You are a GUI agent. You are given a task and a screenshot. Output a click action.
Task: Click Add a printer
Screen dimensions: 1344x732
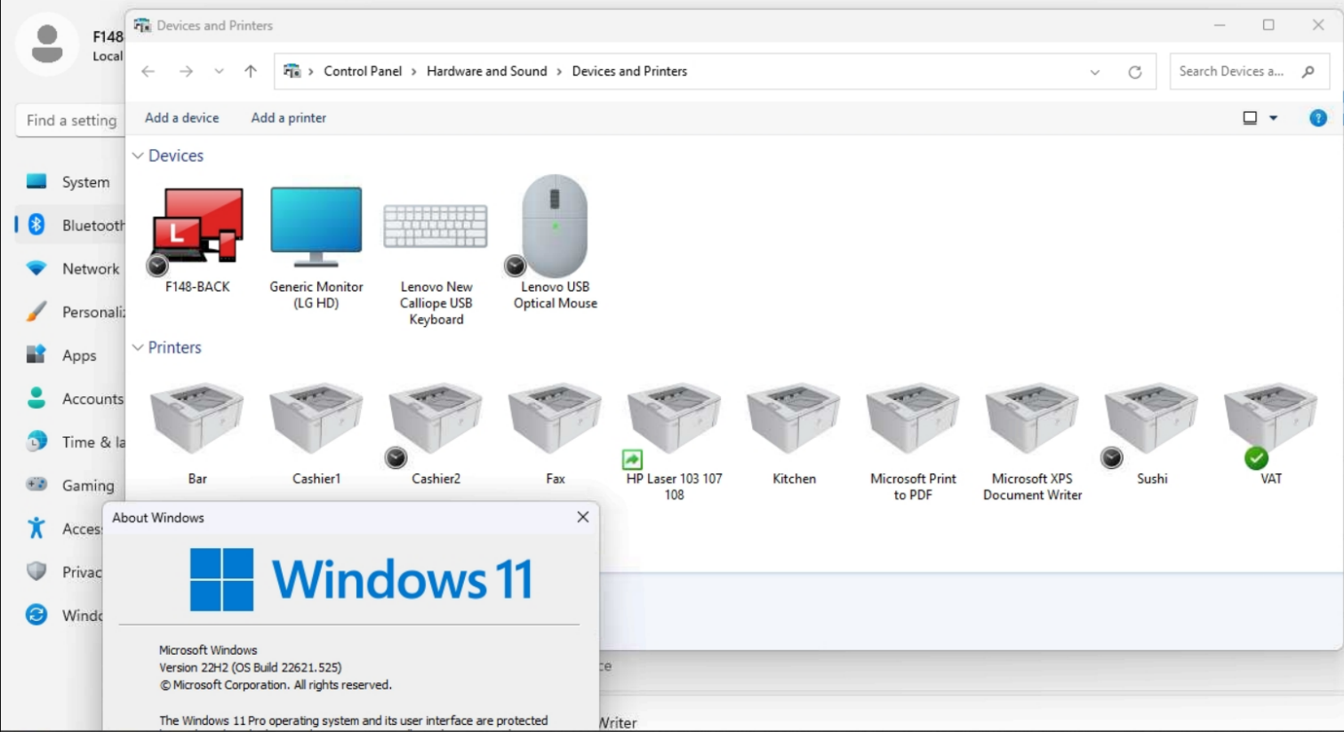289,117
